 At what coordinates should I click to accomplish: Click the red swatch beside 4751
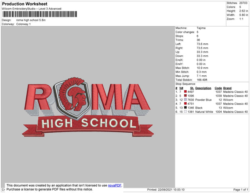185,104
